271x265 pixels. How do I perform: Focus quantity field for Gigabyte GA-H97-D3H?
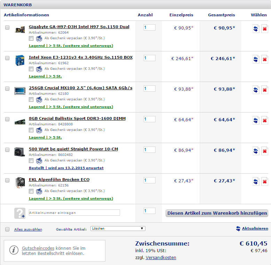150,27
